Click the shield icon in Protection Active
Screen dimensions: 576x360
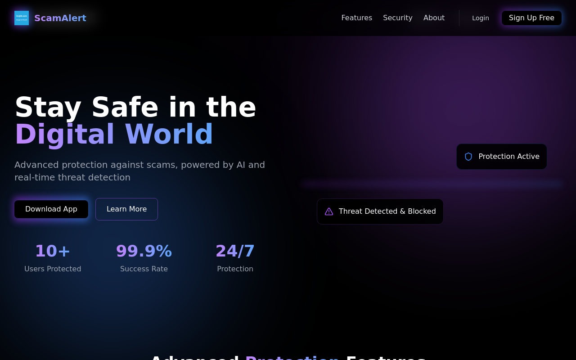pyautogui.click(x=468, y=157)
